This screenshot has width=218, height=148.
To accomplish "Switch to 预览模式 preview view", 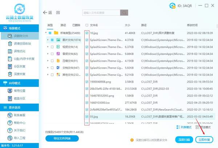I will [x=203, y=127].
